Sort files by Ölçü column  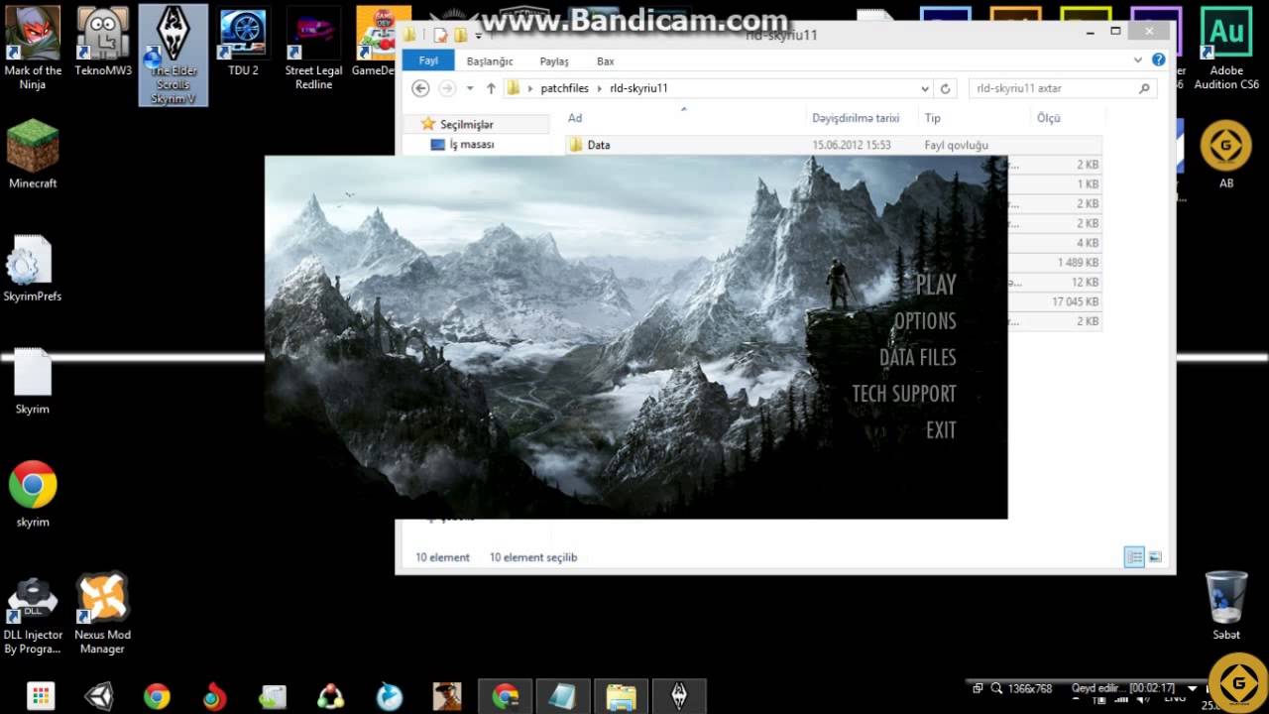[x=1049, y=118]
